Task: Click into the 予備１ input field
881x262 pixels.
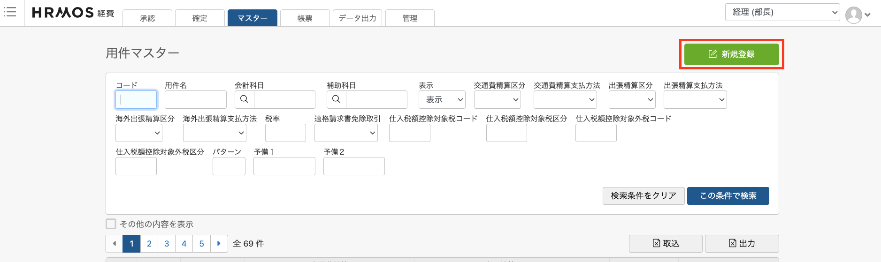Action: [x=284, y=166]
